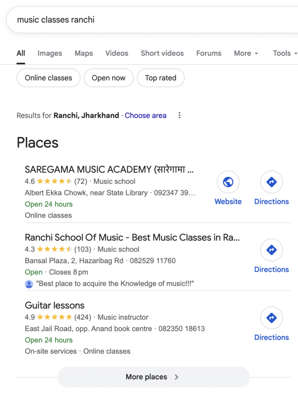Open the three-dot options beside Choose area

click(x=180, y=115)
